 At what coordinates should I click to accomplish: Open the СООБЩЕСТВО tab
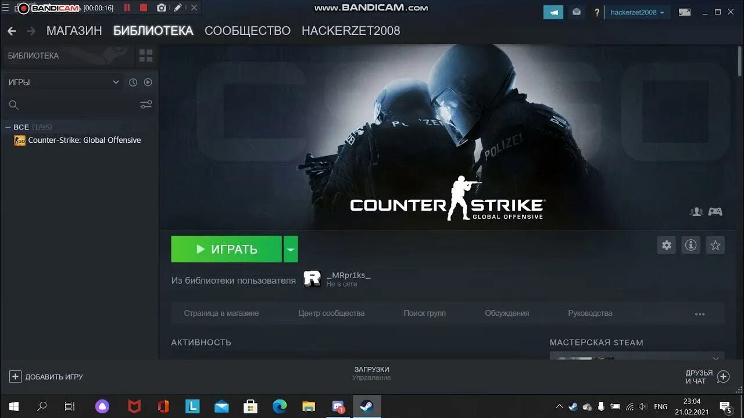(248, 31)
